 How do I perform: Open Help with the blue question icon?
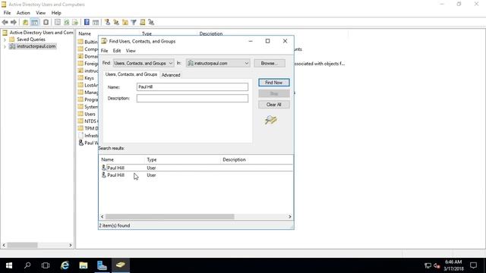[x=87, y=22]
